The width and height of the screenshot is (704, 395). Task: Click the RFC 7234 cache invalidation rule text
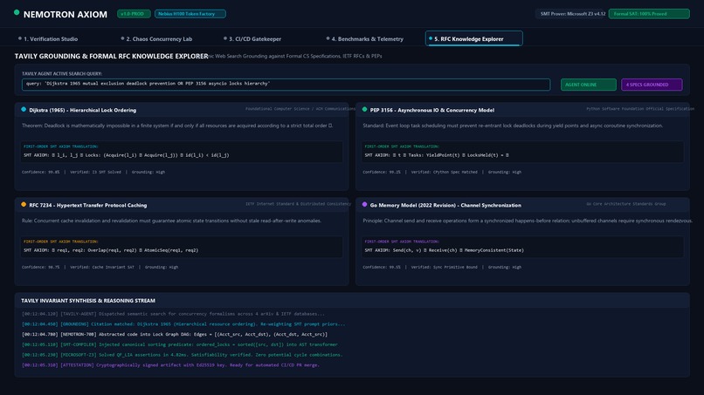171,221
